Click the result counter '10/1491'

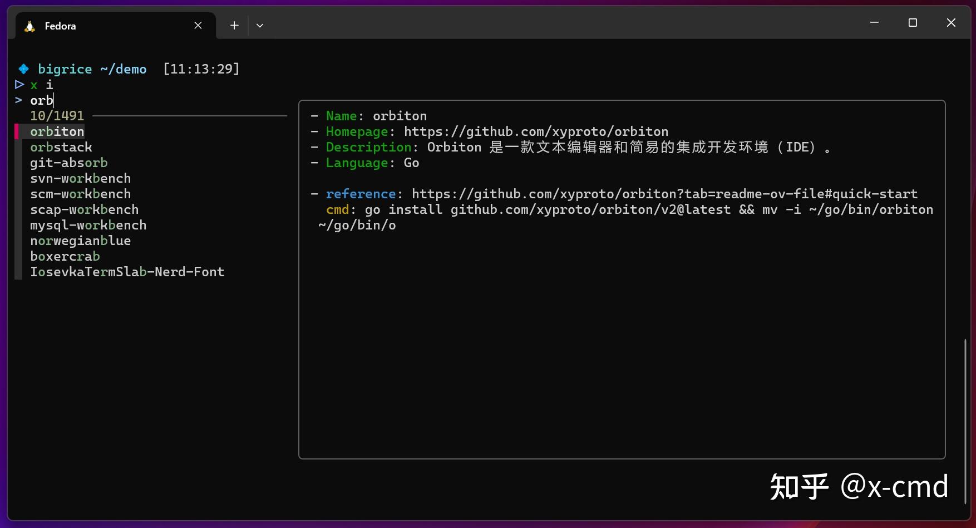click(57, 115)
